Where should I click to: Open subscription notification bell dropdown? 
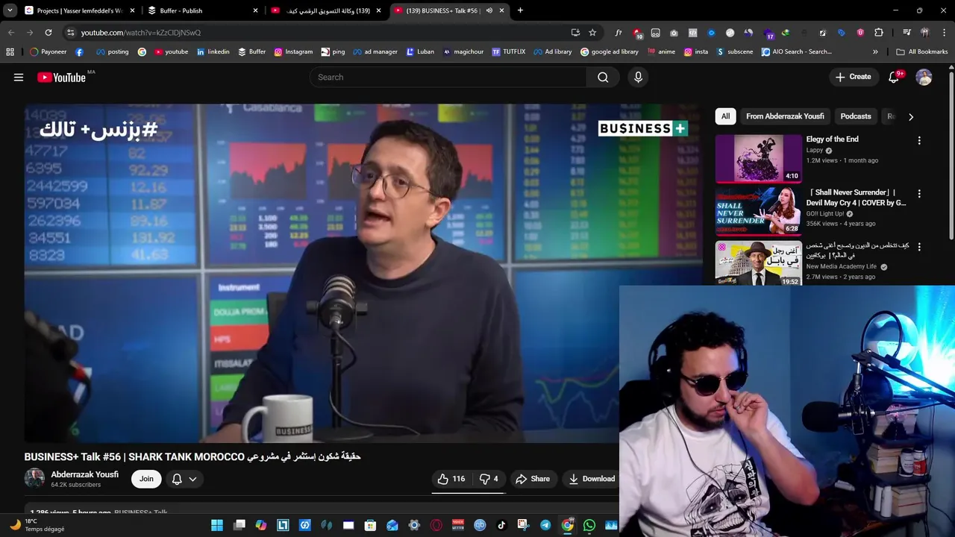point(184,479)
